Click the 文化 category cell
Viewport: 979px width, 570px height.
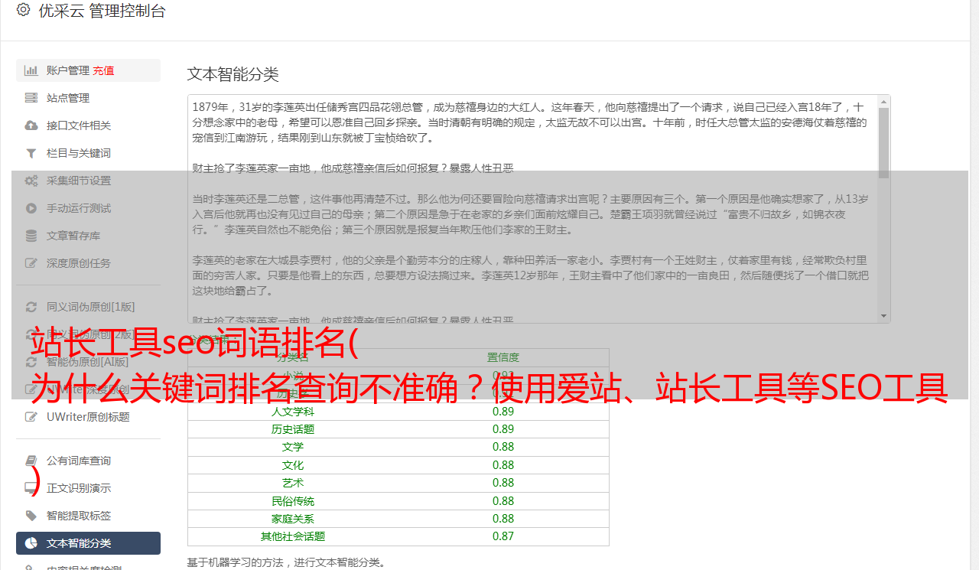click(293, 465)
